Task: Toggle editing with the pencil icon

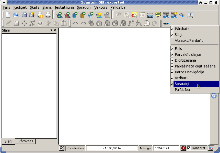Action: (x=8, y=23)
